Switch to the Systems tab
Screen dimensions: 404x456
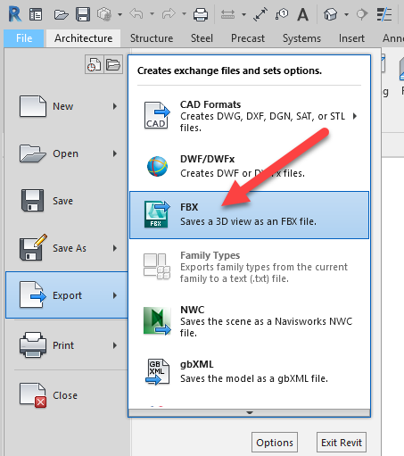click(x=301, y=38)
